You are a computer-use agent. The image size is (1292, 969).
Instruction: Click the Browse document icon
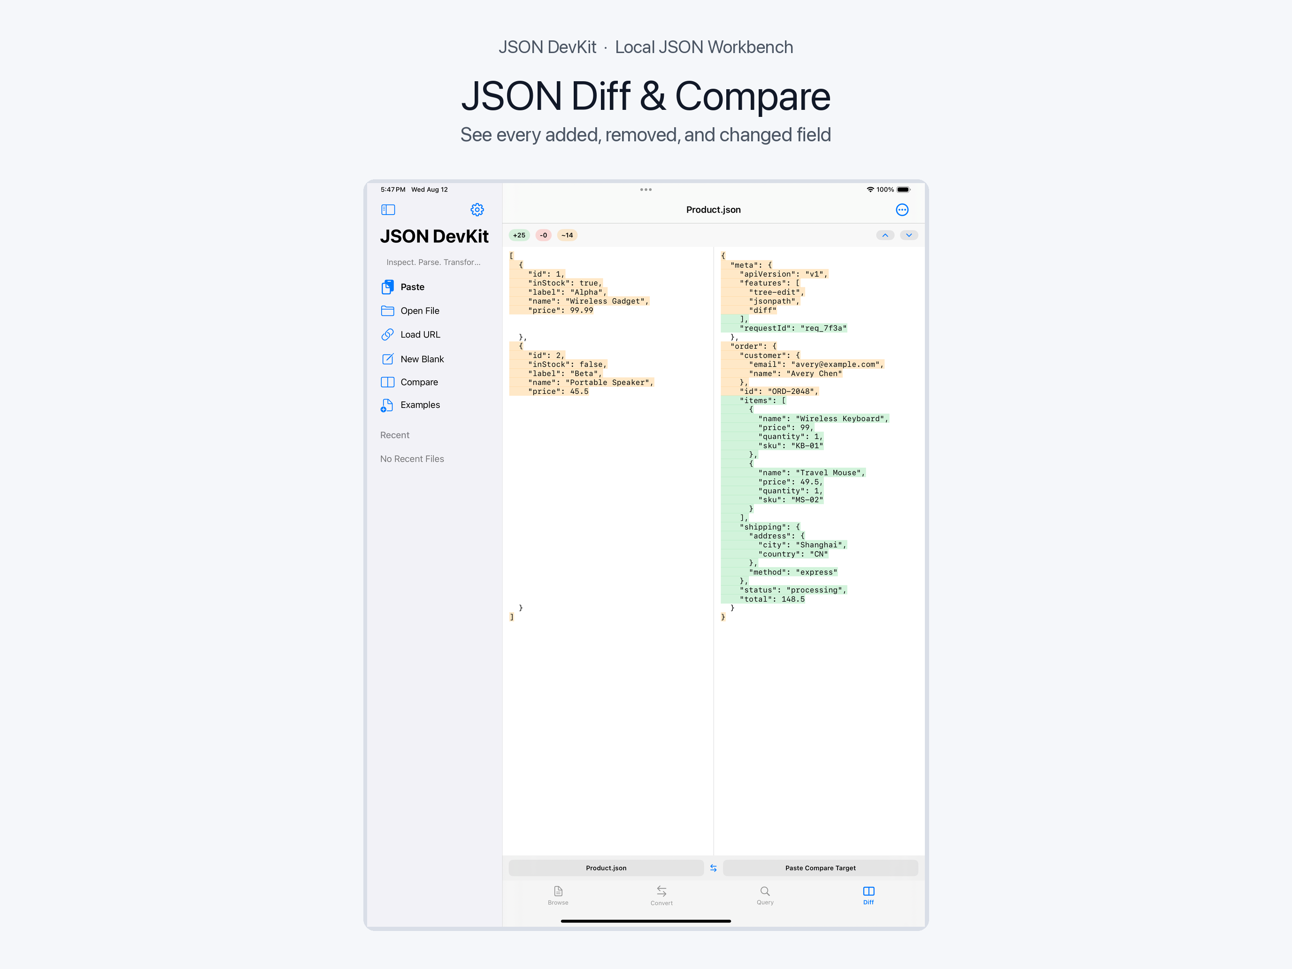click(558, 891)
